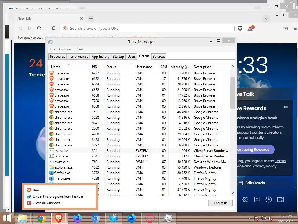Image resolution: width=298 pixels, height=224 pixels.
Task: Reload the Brave page
Action: [39, 28]
